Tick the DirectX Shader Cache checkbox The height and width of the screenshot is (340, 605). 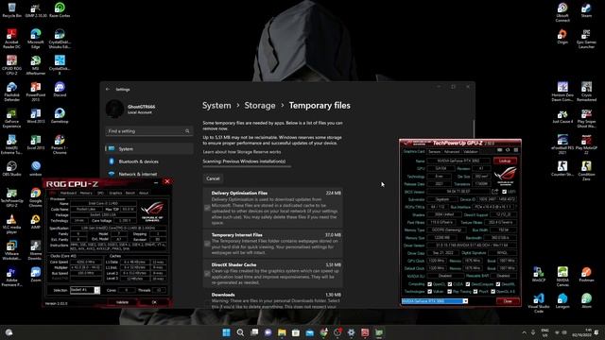tap(207, 274)
